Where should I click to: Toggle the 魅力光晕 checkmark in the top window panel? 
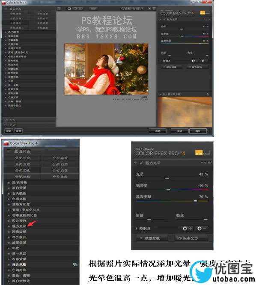point(164,19)
